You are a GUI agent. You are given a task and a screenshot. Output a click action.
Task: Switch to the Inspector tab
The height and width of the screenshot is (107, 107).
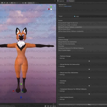(x=61, y=1)
